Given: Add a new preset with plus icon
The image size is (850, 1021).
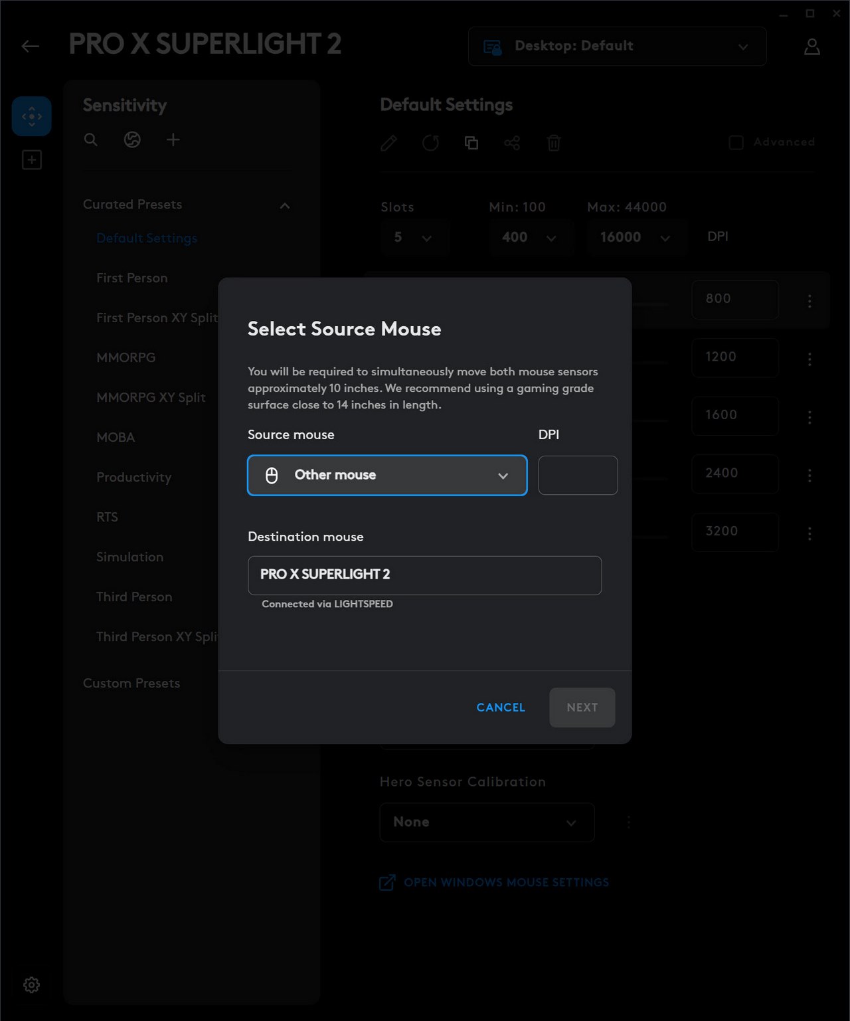Looking at the screenshot, I should coord(173,139).
